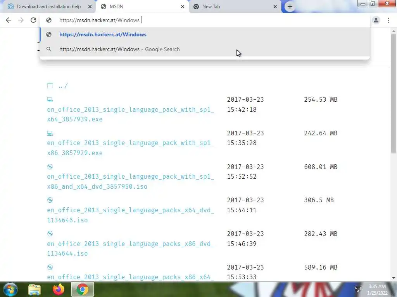
Task: Open the x86_and_x64_dvd_3857950.iso link
Action: click(x=130, y=181)
